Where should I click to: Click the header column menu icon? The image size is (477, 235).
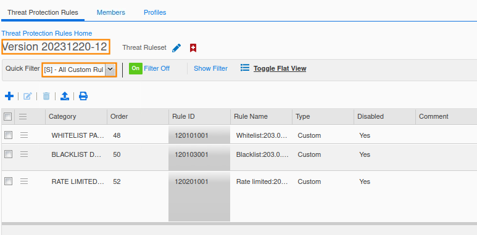tap(23, 116)
